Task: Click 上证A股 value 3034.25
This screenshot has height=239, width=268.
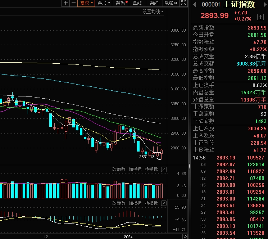Action: coord(257,128)
